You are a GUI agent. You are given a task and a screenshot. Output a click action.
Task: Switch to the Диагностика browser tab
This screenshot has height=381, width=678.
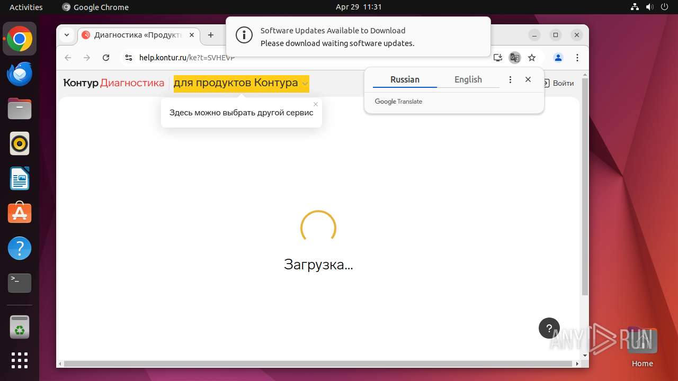[139, 35]
